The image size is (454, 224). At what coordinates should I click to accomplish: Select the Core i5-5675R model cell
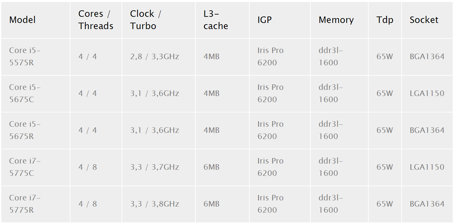pos(25,130)
